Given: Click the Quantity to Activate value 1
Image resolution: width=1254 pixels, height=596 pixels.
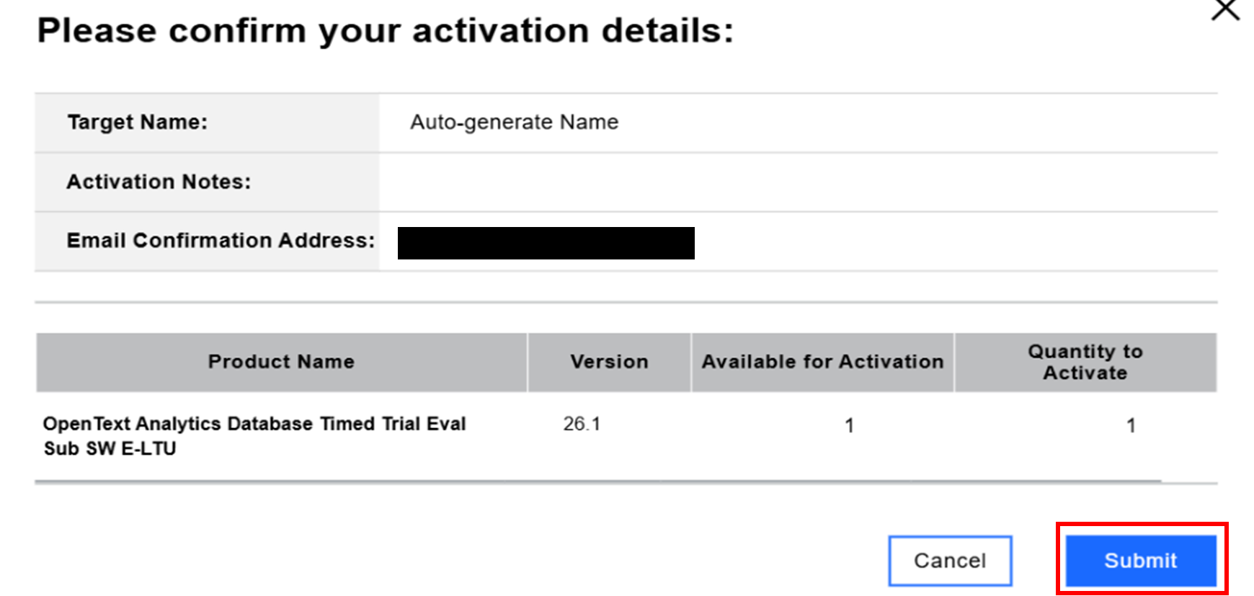Looking at the screenshot, I should click(x=1131, y=426).
